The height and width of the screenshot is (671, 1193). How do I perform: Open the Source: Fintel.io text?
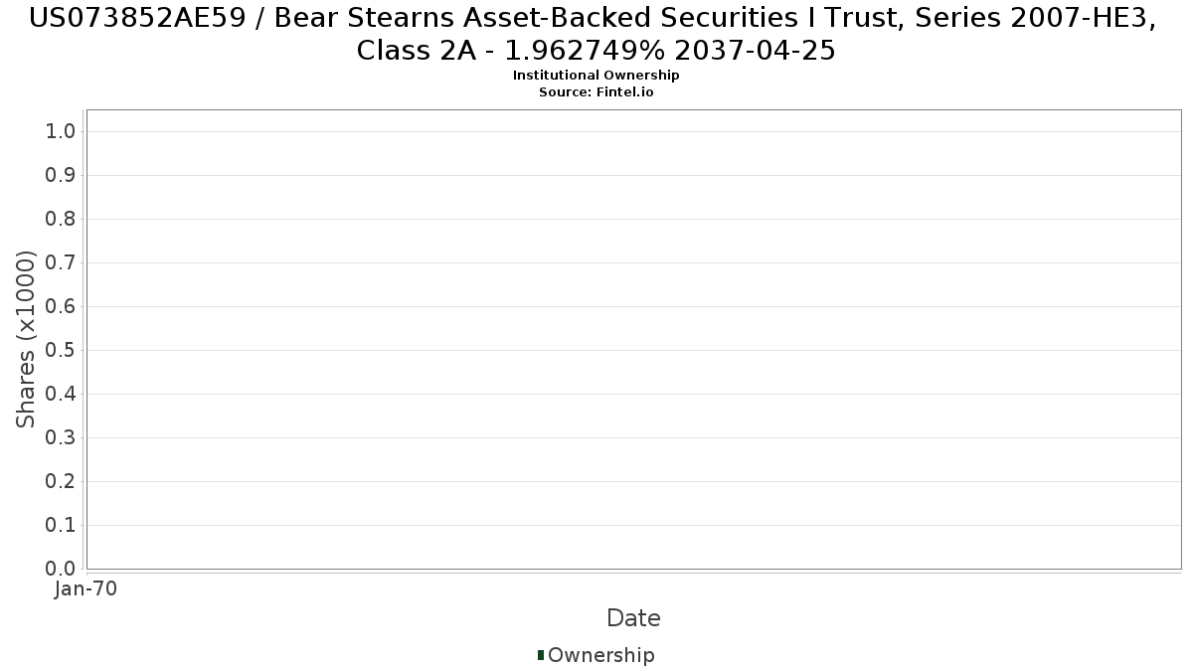[596, 91]
